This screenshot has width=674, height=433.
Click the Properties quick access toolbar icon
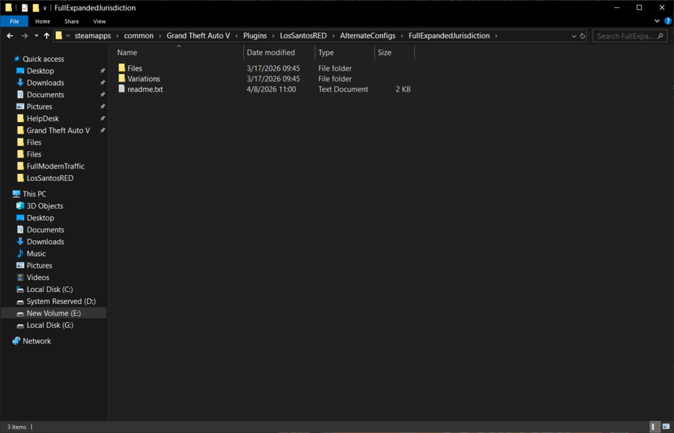pyautogui.click(x=24, y=7)
